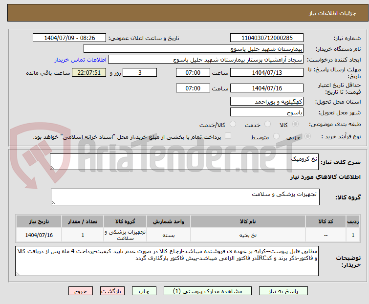
Task: Click the گروه کالا table column header
Action: 125,221
